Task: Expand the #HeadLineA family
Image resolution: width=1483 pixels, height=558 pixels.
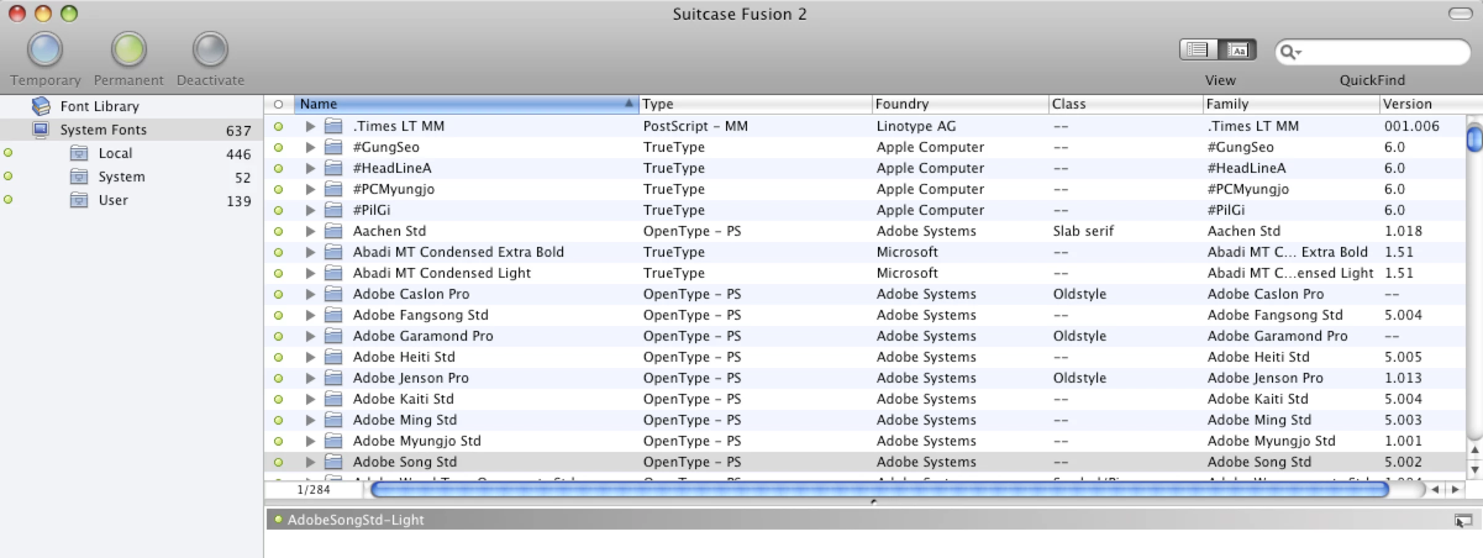Action: tap(311, 168)
